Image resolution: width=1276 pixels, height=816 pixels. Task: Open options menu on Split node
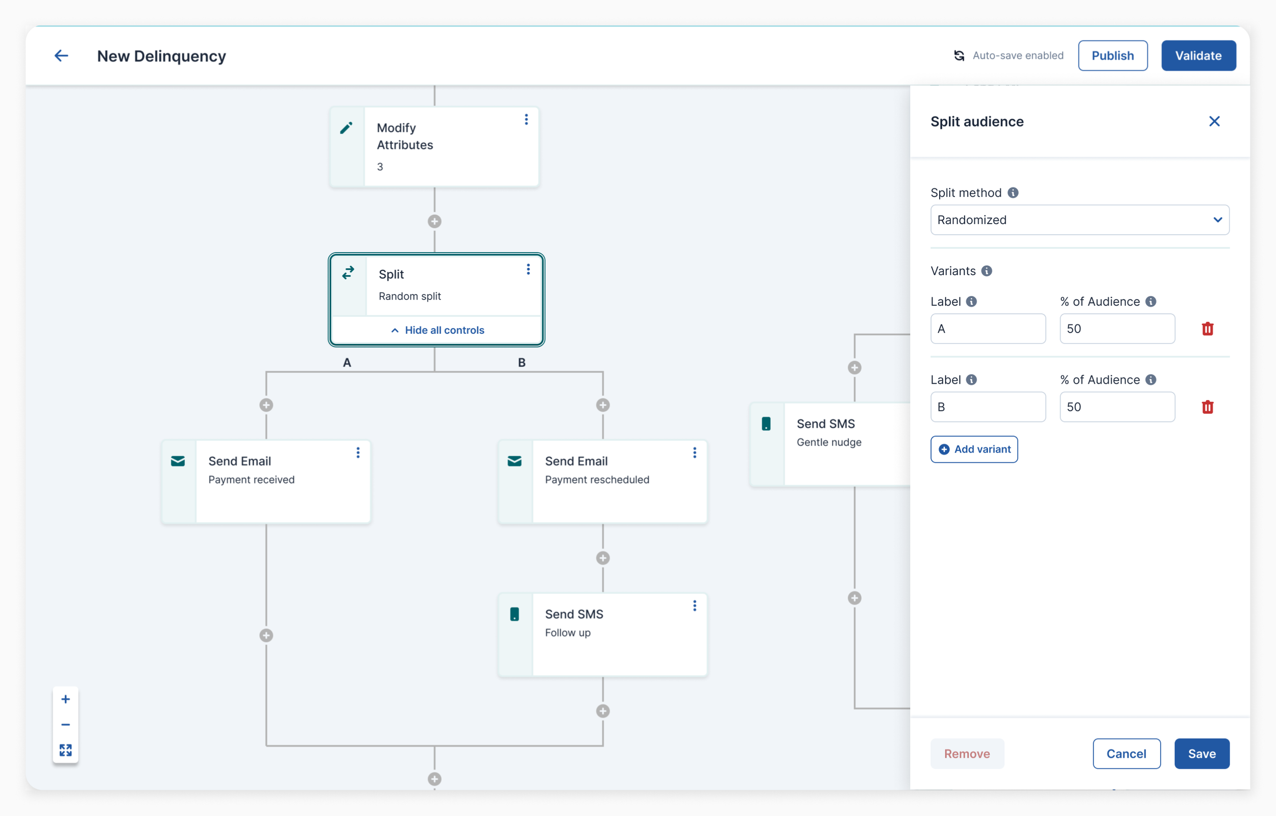(528, 270)
